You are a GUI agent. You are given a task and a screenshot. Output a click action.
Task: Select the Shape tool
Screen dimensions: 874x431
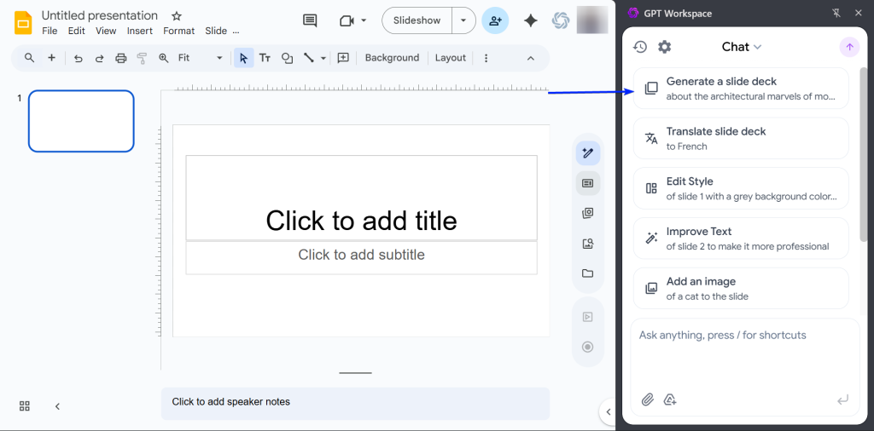coord(287,58)
